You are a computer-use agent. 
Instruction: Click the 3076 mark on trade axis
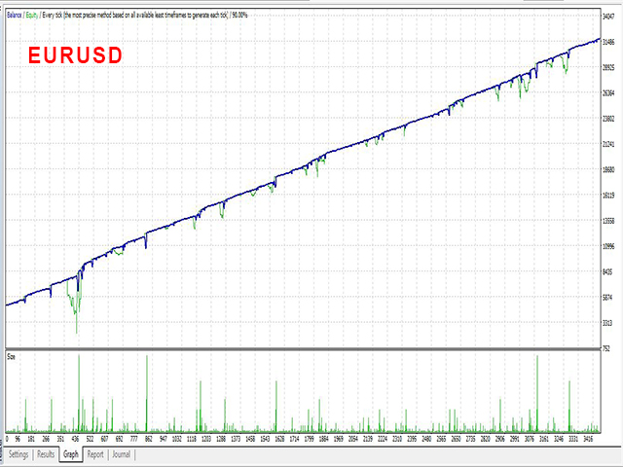pyautogui.click(x=529, y=439)
